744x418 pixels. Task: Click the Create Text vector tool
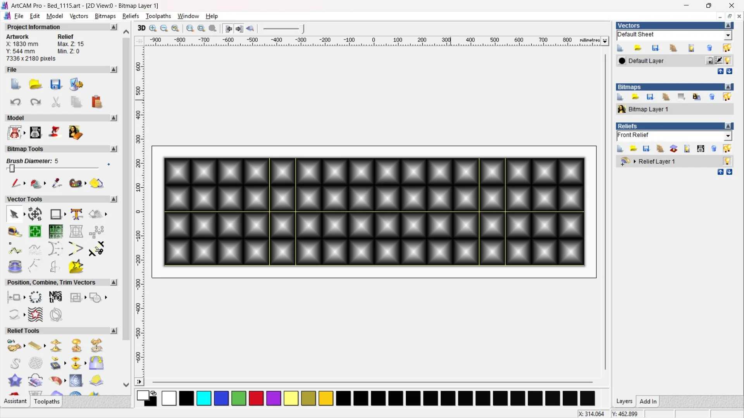[x=76, y=214]
